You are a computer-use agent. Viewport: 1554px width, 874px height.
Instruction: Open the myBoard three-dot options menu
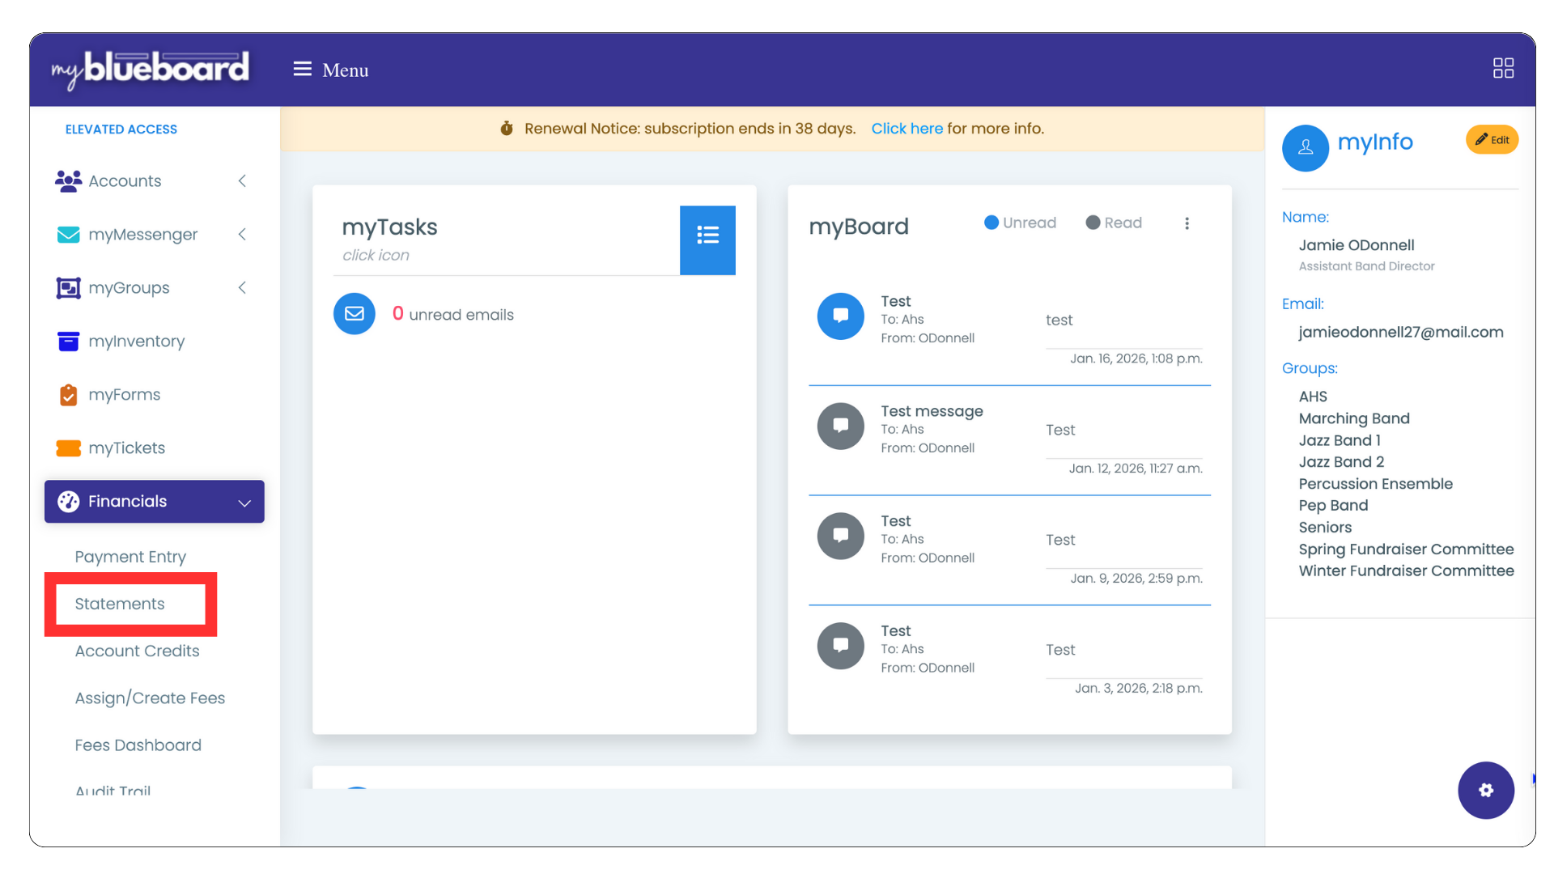(x=1187, y=223)
